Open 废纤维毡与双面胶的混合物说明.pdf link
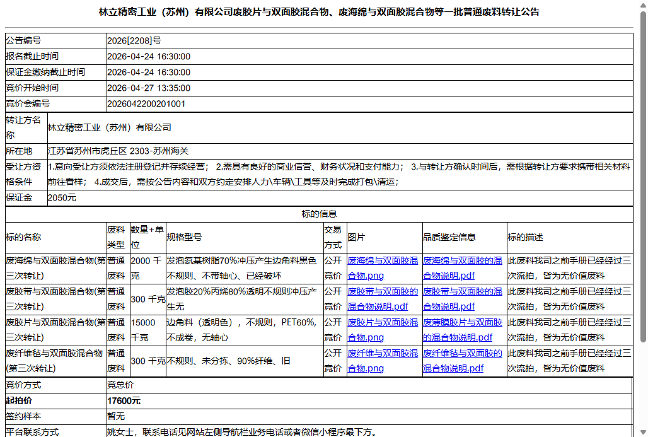This screenshot has width=648, height=437. click(463, 361)
